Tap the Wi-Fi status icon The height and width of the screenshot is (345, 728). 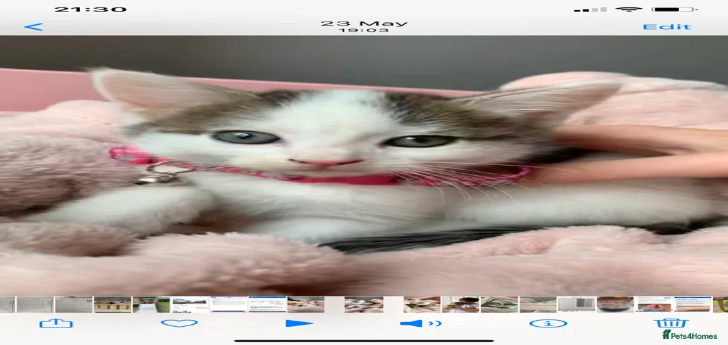629,9
